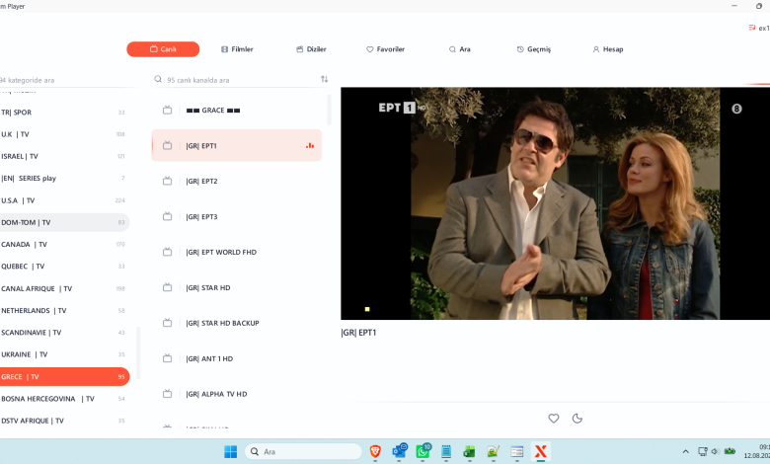Open the Favoriler tab
The image size is (770, 464).
pos(385,49)
